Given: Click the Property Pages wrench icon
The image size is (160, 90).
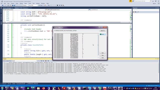Looking at the screenshot, I should point(138,12).
